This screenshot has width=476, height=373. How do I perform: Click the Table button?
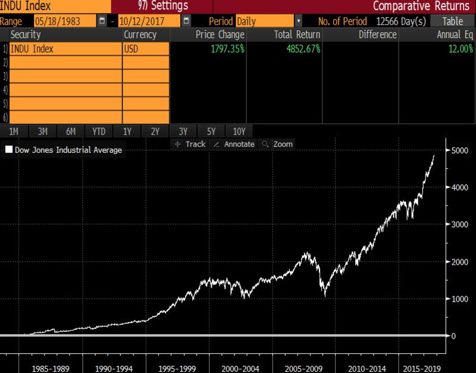(452, 21)
